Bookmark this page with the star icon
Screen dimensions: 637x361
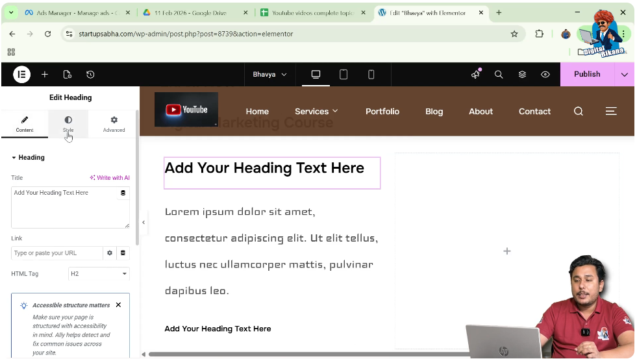514,34
